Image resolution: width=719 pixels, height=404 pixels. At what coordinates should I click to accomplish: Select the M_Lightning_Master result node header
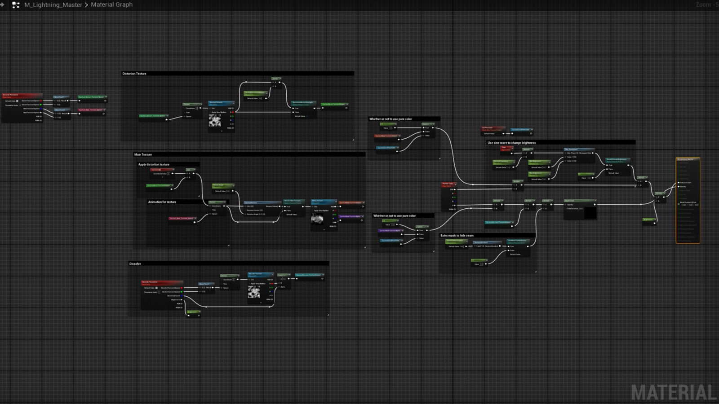[688, 159]
